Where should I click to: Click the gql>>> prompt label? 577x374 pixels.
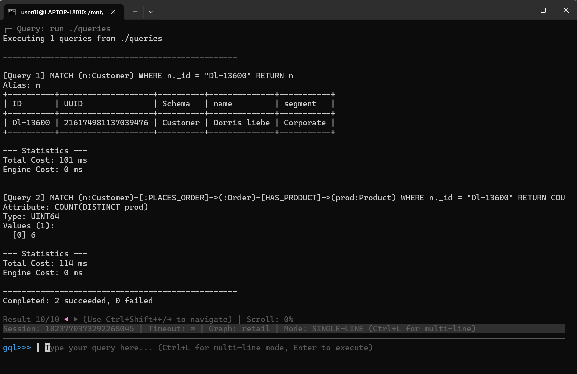[x=17, y=348]
